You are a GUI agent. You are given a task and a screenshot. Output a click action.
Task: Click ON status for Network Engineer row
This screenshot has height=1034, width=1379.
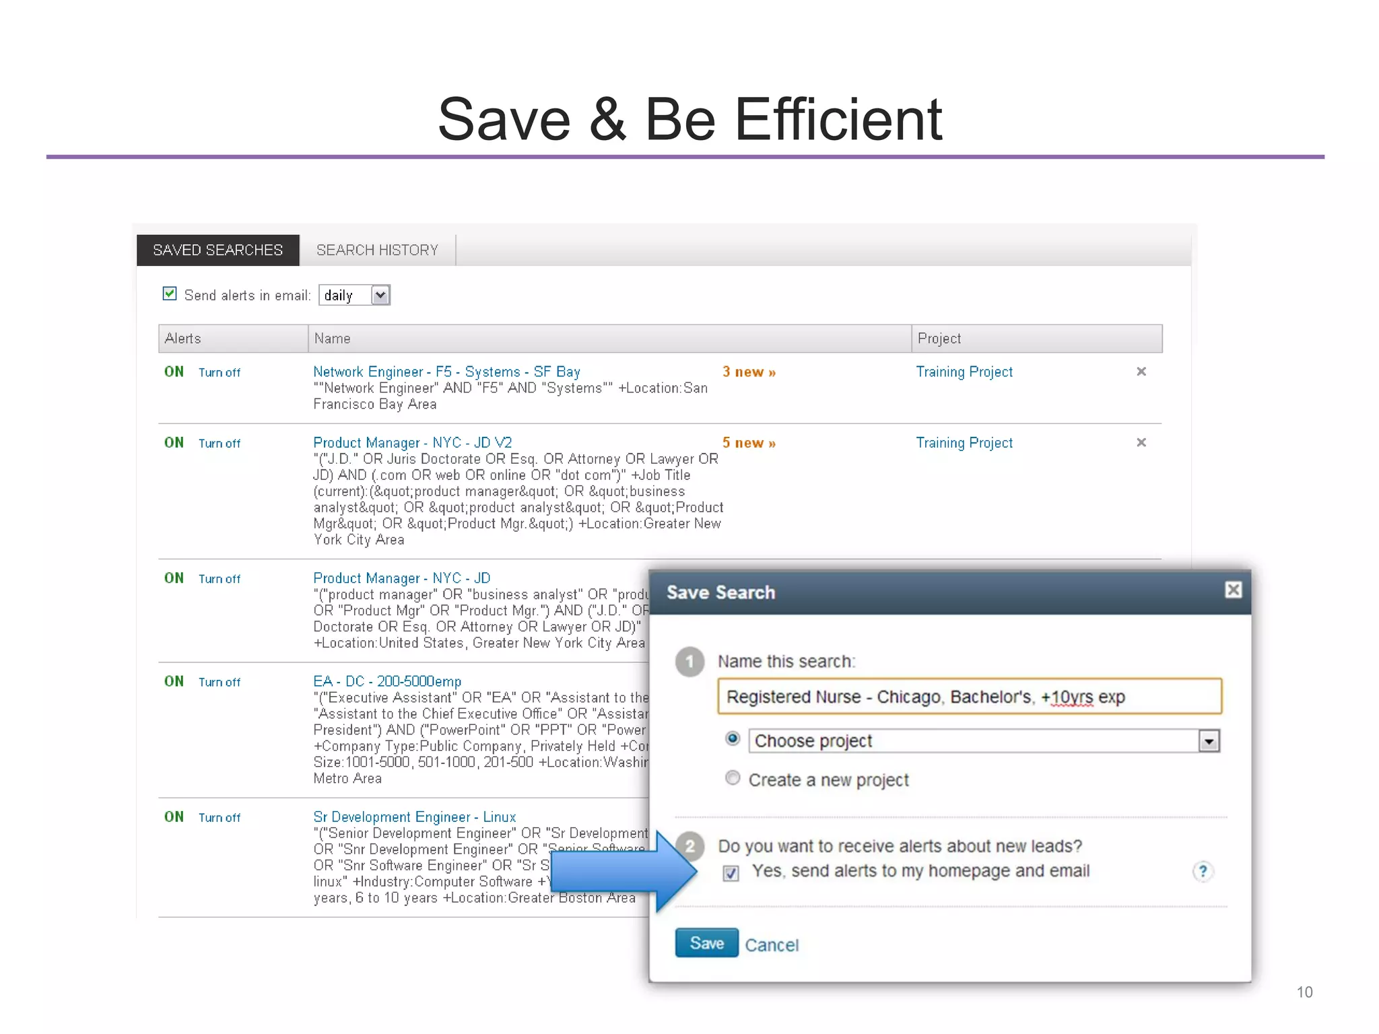[x=174, y=372]
